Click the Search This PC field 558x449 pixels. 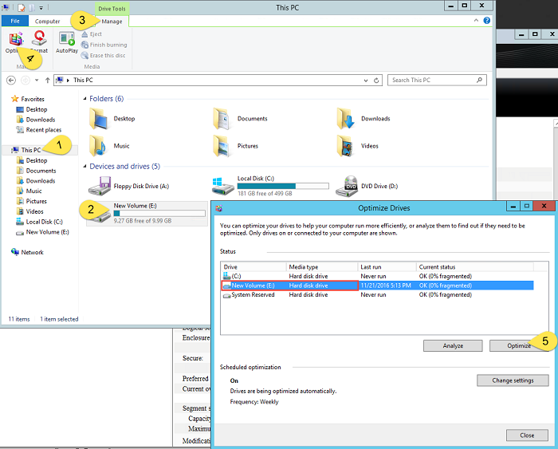[437, 80]
